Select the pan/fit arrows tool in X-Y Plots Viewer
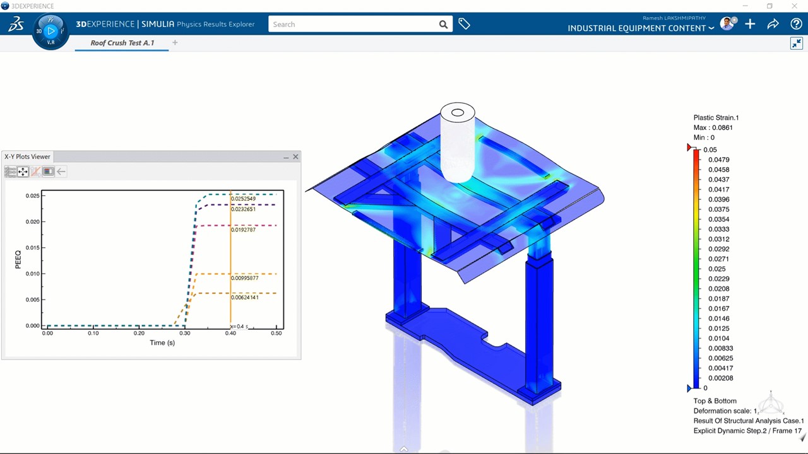The width and height of the screenshot is (808, 454). [23, 172]
